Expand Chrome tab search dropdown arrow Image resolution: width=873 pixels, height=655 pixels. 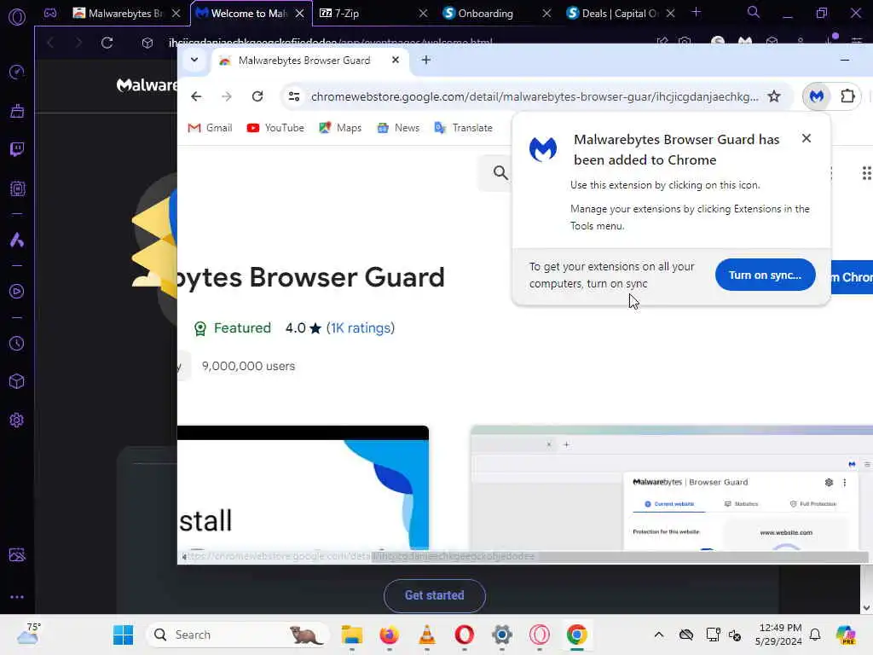[x=194, y=61]
